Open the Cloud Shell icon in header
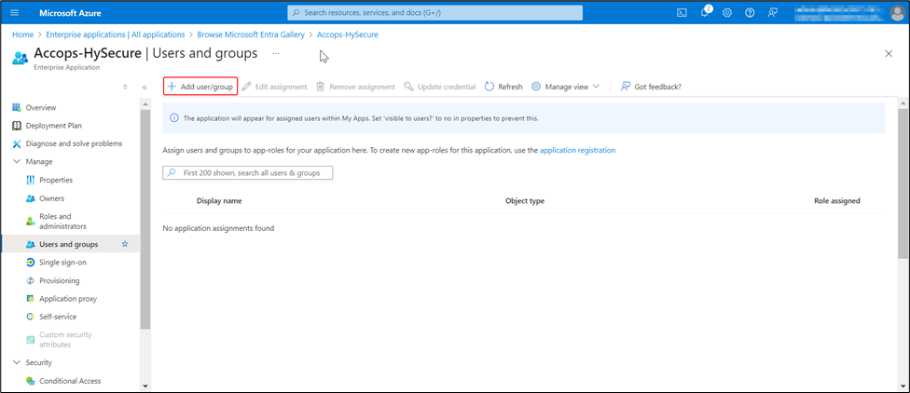 tap(682, 12)
